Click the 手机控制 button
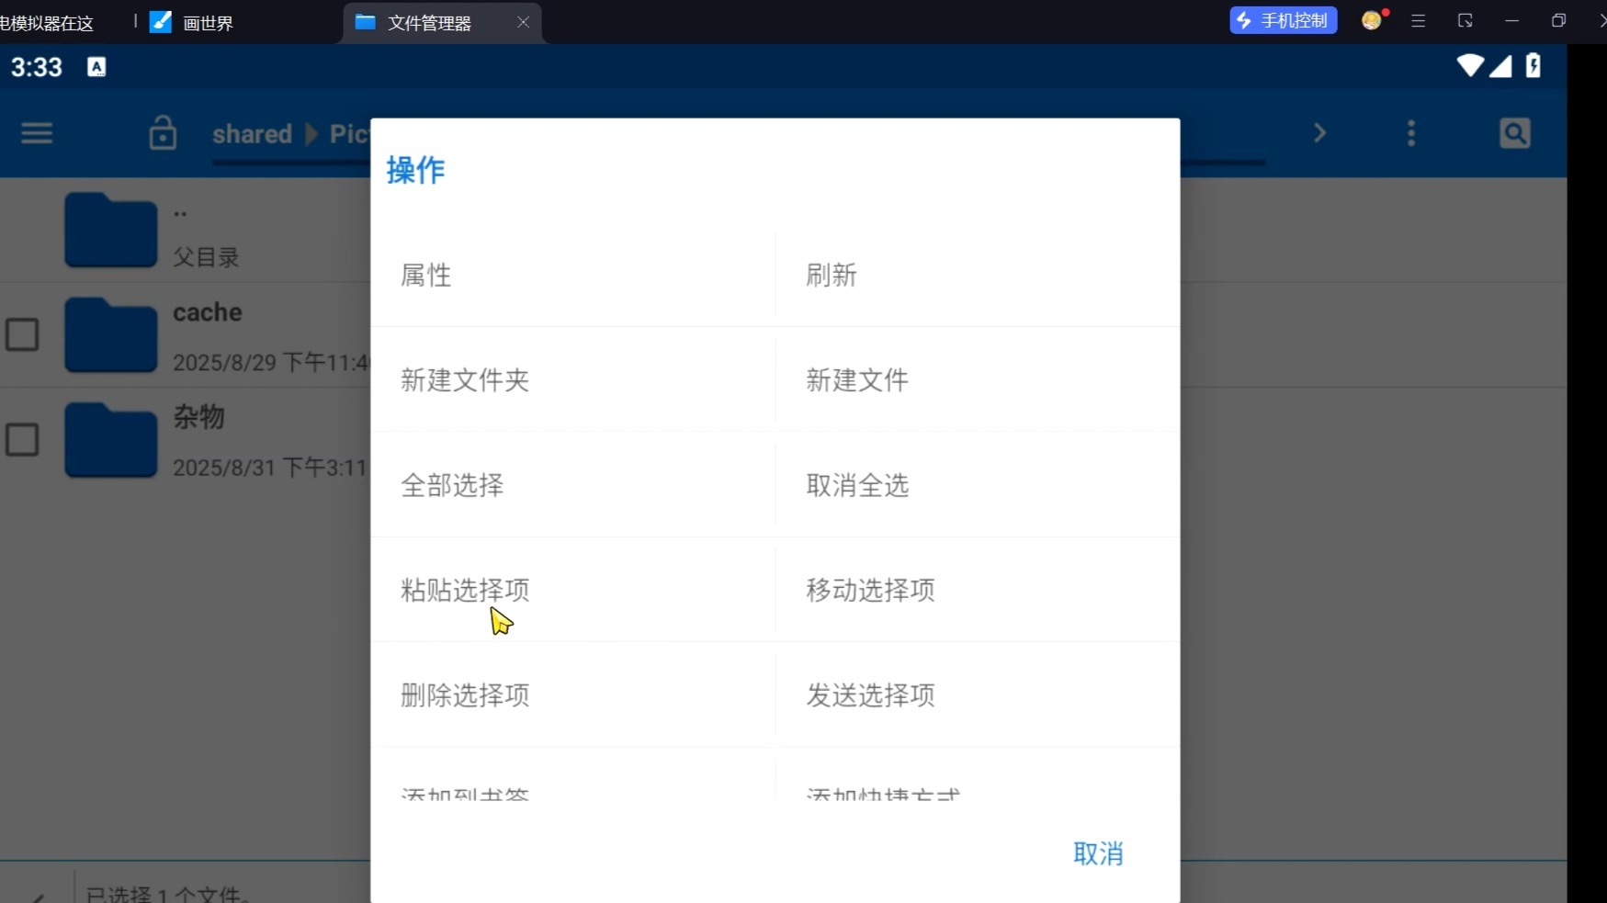The width and height of the screenshot is (1607, 903). point(1283,19)
